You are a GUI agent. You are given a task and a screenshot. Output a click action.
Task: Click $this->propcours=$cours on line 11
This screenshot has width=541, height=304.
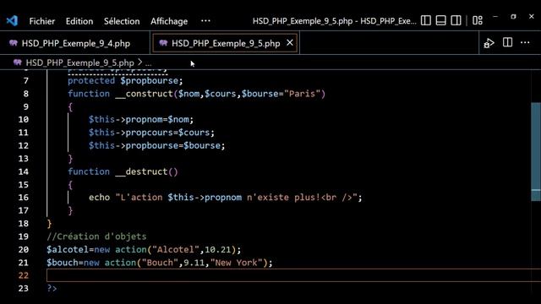point(149,133)
